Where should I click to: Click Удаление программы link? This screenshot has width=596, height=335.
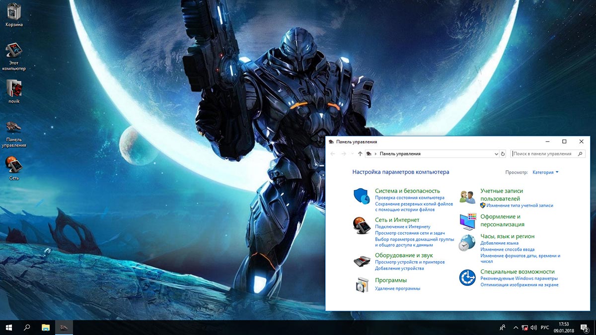coord(397,288)
